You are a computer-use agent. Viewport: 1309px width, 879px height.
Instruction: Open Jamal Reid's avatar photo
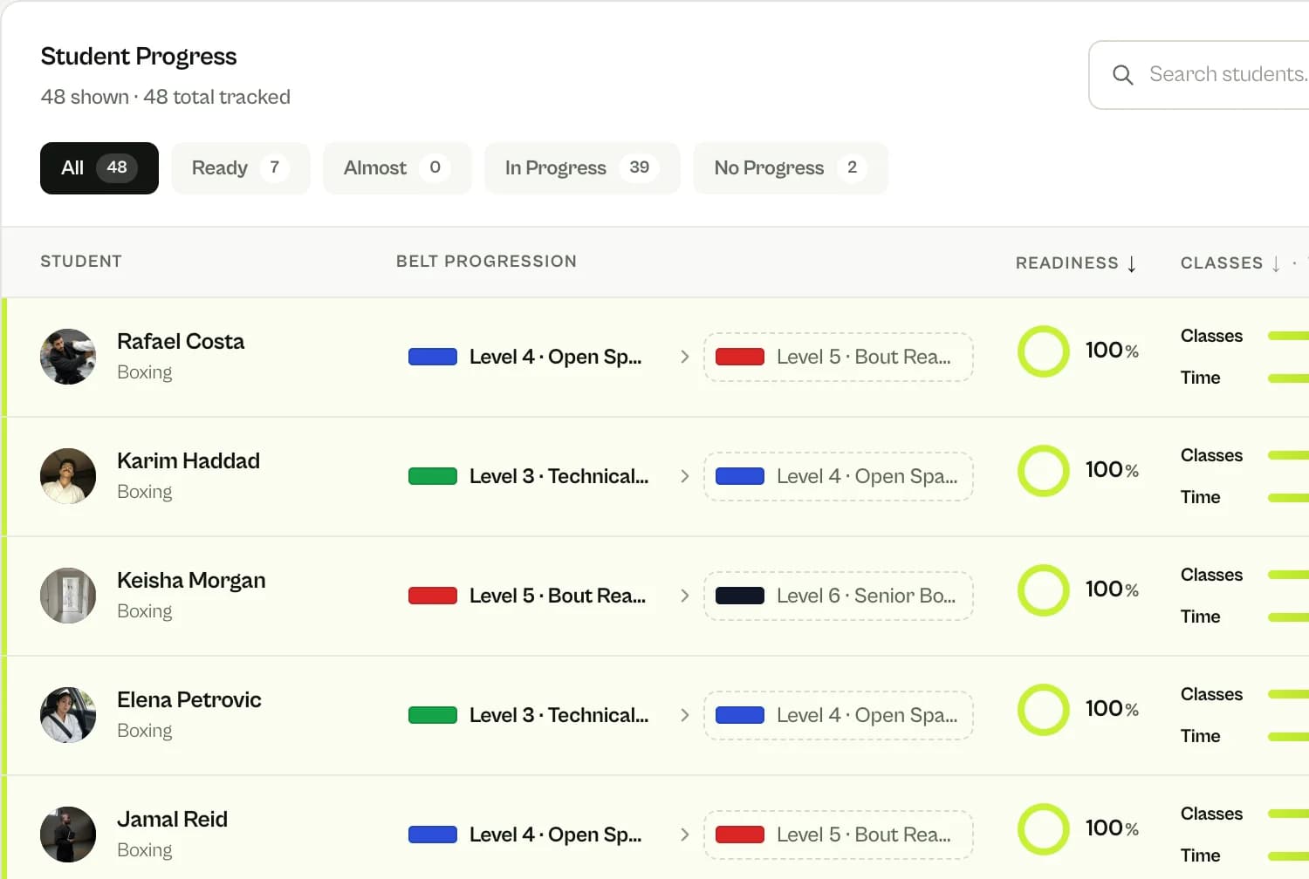coord(68,835)
